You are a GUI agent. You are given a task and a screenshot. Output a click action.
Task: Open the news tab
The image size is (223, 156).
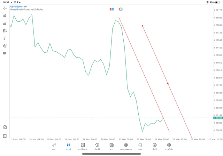click(x=111, y=147)
